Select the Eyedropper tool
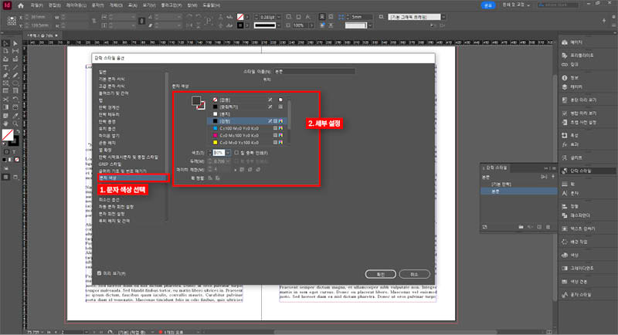 (15, 116)
